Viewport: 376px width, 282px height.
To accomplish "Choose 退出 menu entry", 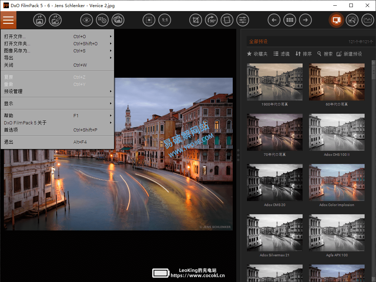I will [x=57, y=142].
